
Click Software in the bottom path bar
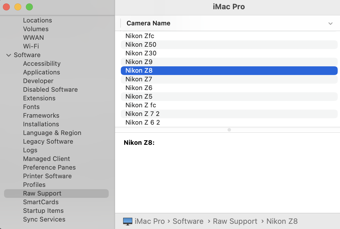click(x=188, y=221)
